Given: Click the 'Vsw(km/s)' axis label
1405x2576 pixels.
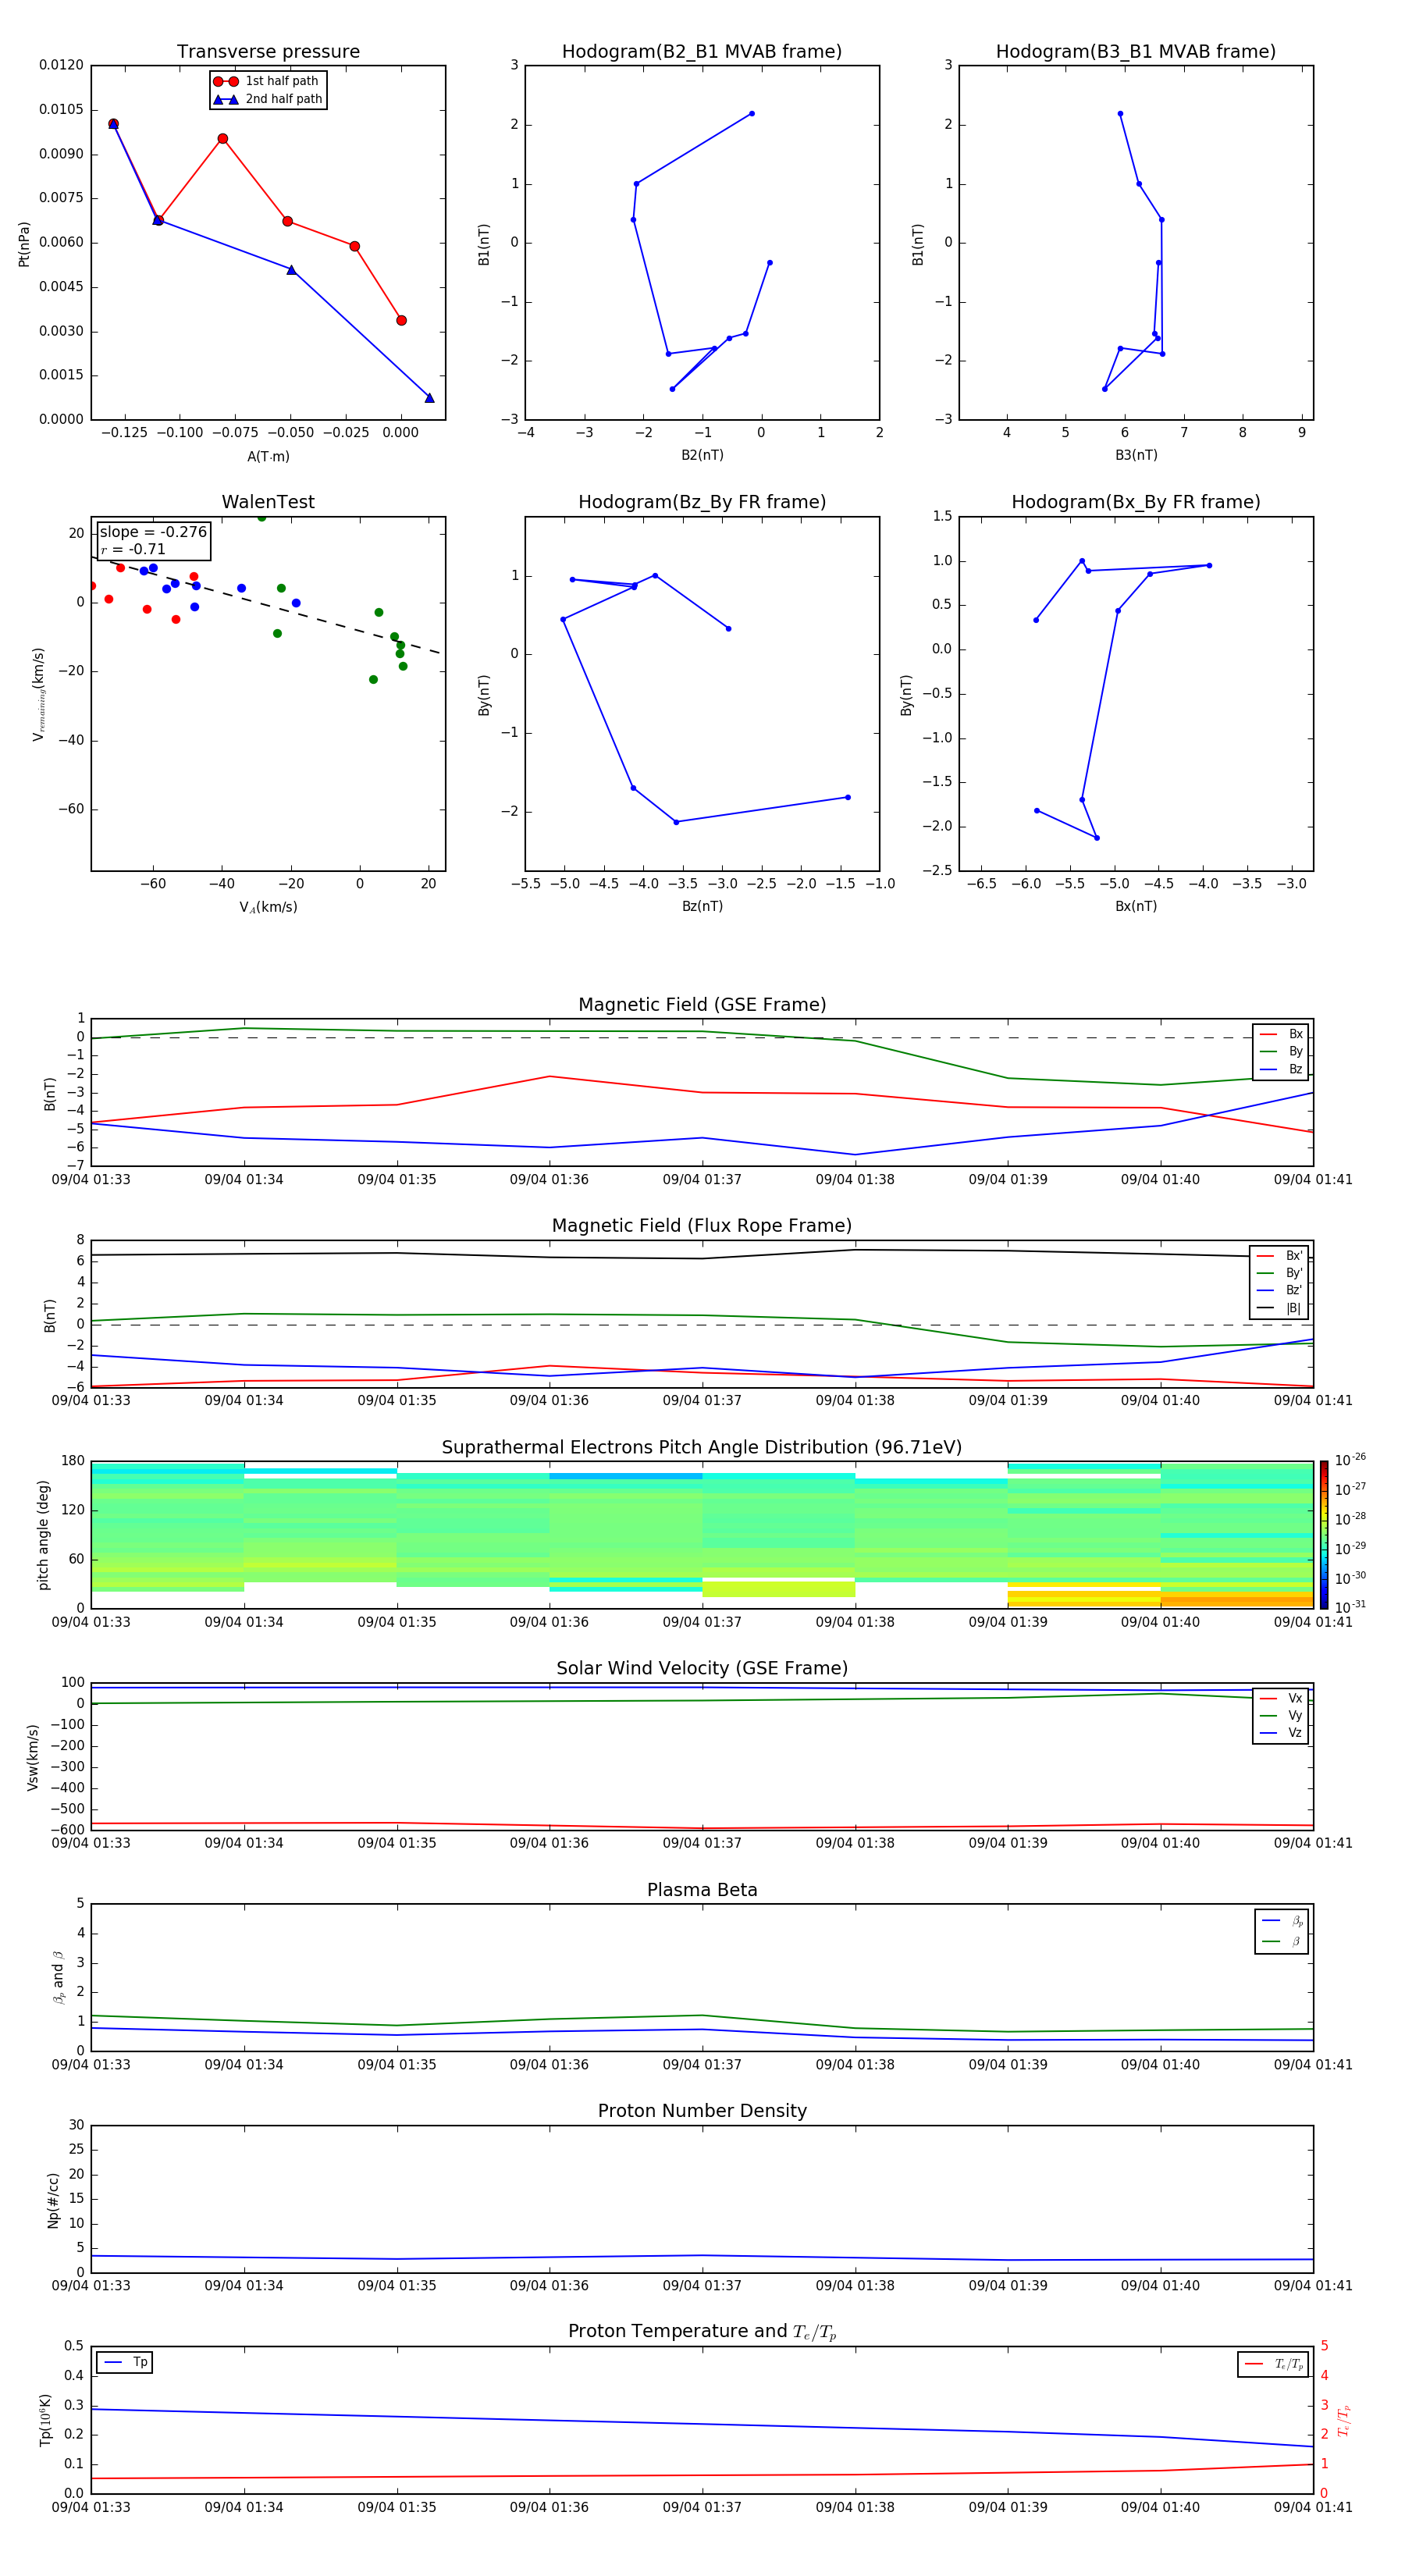Looking at the screenshot, I should (x=33, y=1756).
